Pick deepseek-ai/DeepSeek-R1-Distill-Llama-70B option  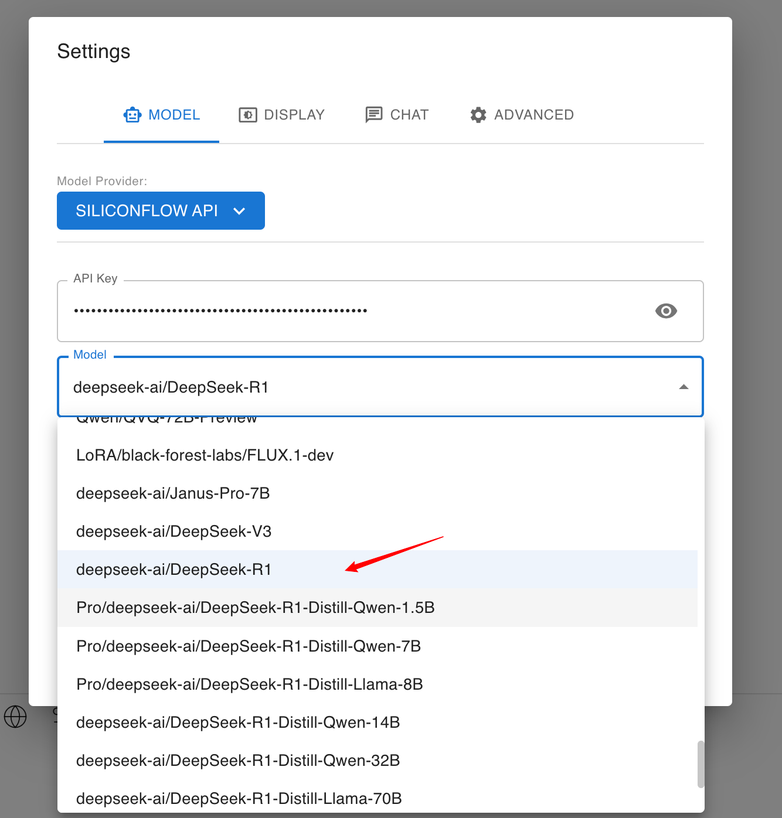pyautogui.click(x=378, y=798)
